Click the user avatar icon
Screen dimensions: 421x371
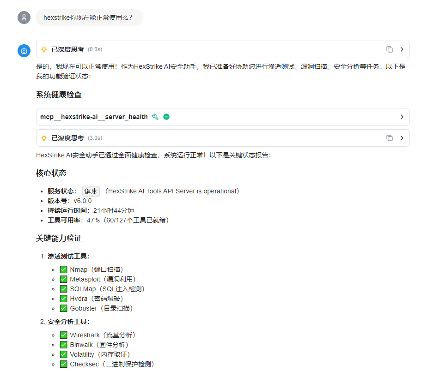coord(24,18)
